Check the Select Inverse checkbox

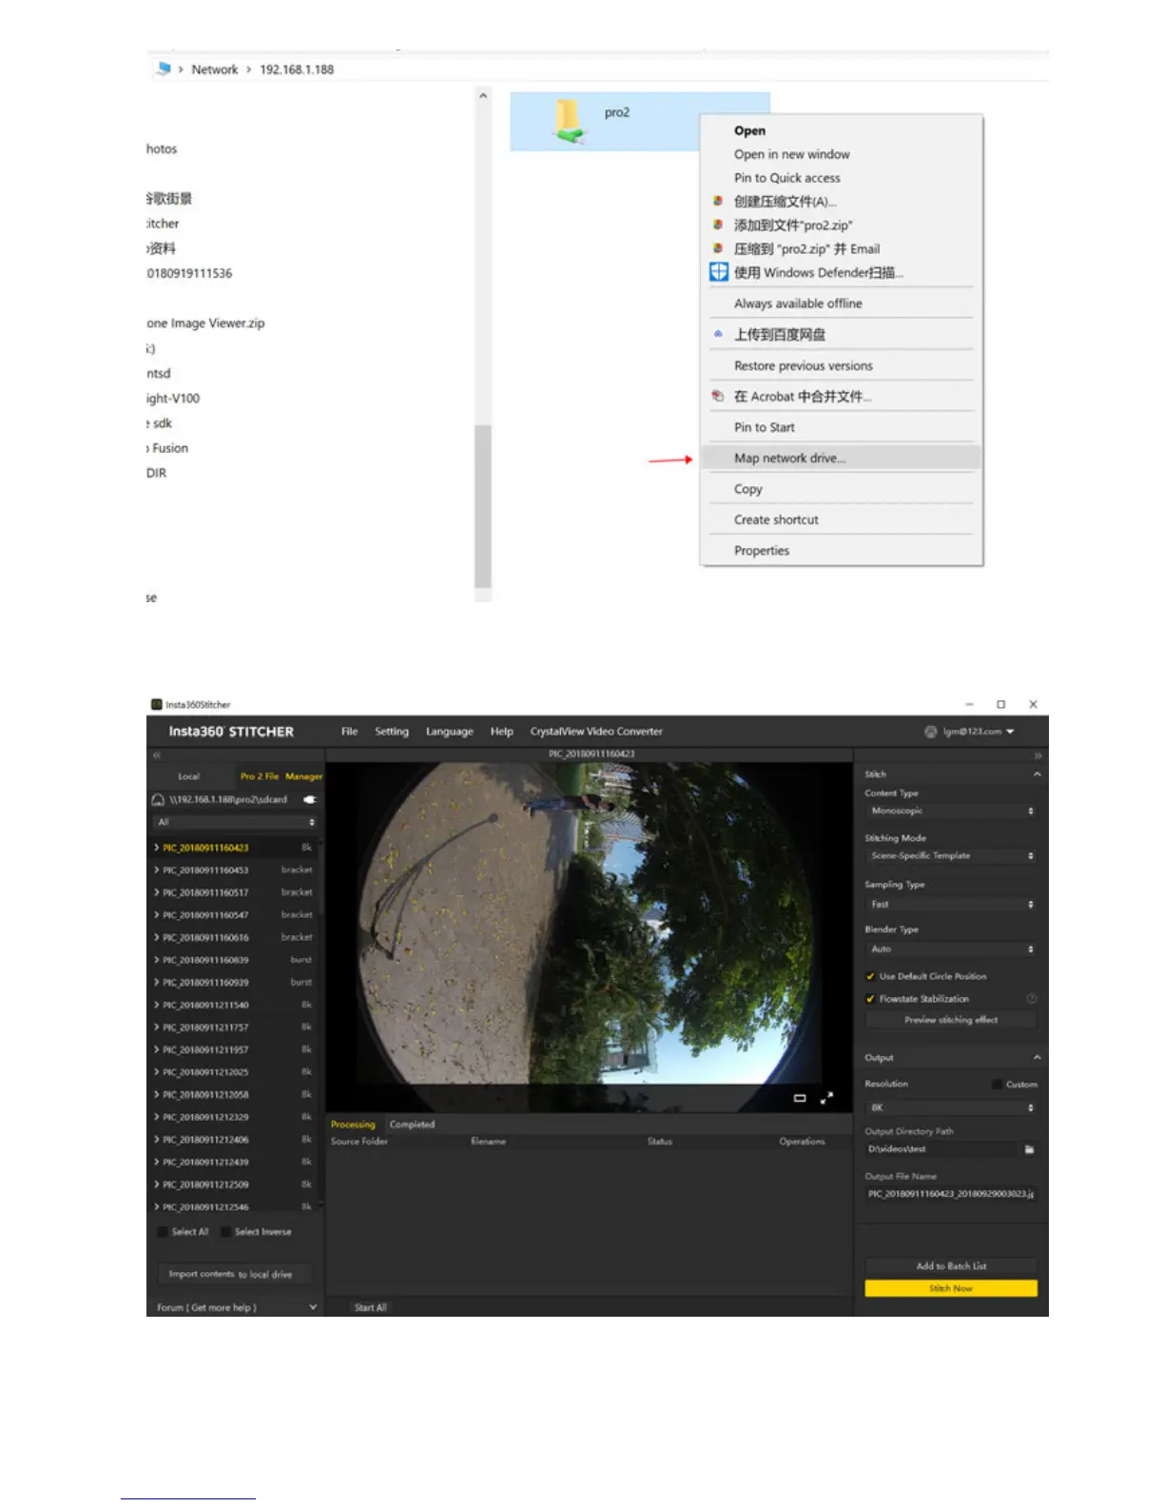click(x=225, y=1232)
